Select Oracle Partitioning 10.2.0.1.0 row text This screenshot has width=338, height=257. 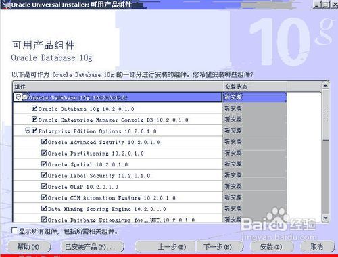(x=96, y=154)
